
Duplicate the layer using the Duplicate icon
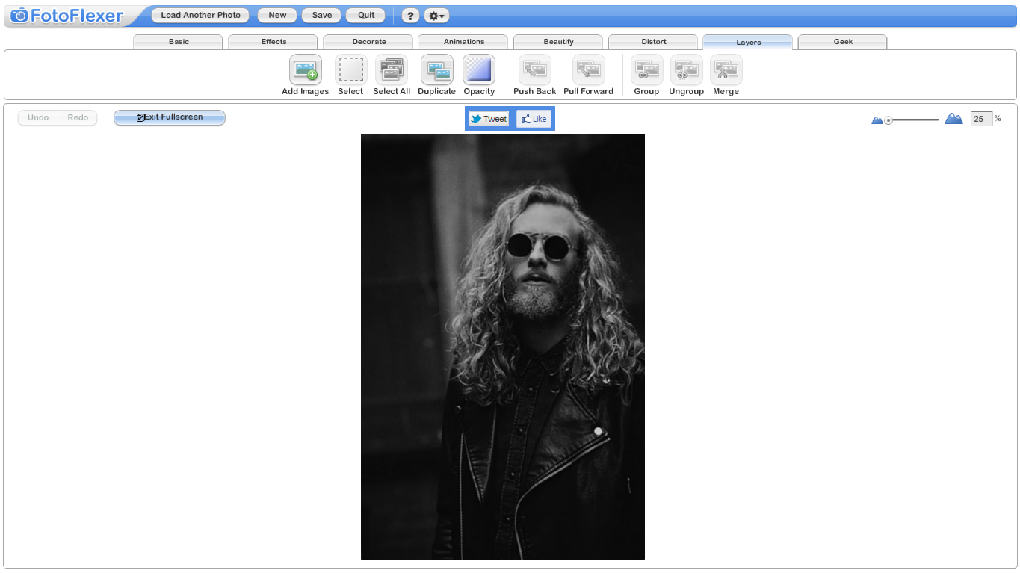436,70
